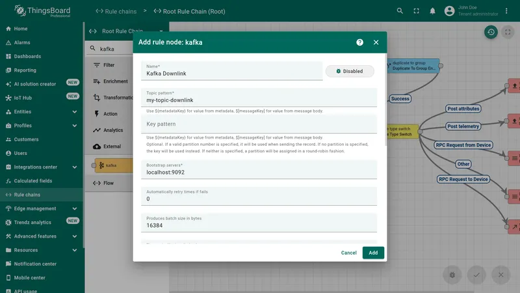Select the Post telemetry link label
520x293 pixels.
(463, 126)
